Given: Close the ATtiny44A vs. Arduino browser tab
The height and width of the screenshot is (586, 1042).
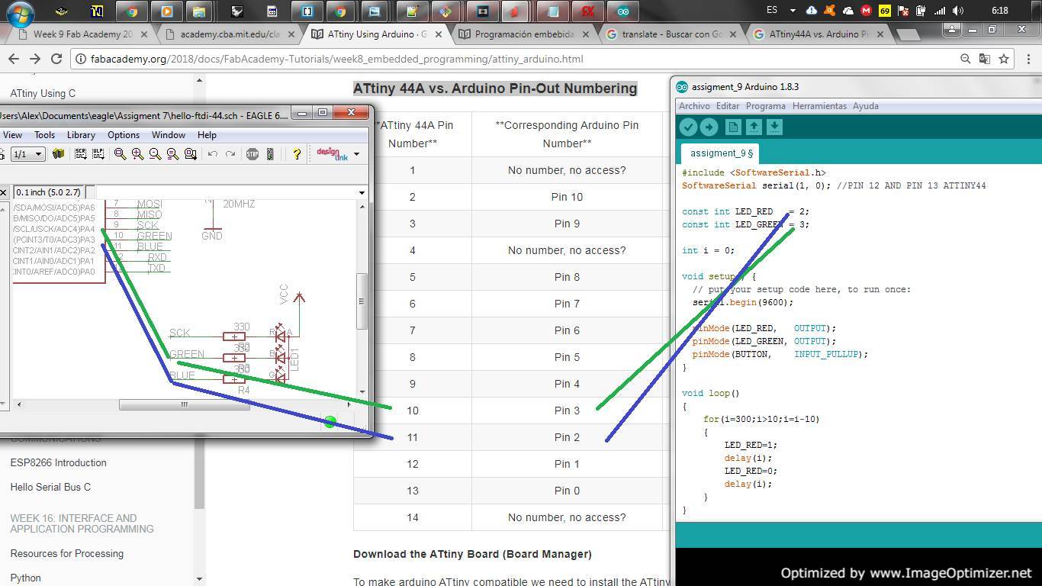Looking at the screenshot, I should point(880,34).
